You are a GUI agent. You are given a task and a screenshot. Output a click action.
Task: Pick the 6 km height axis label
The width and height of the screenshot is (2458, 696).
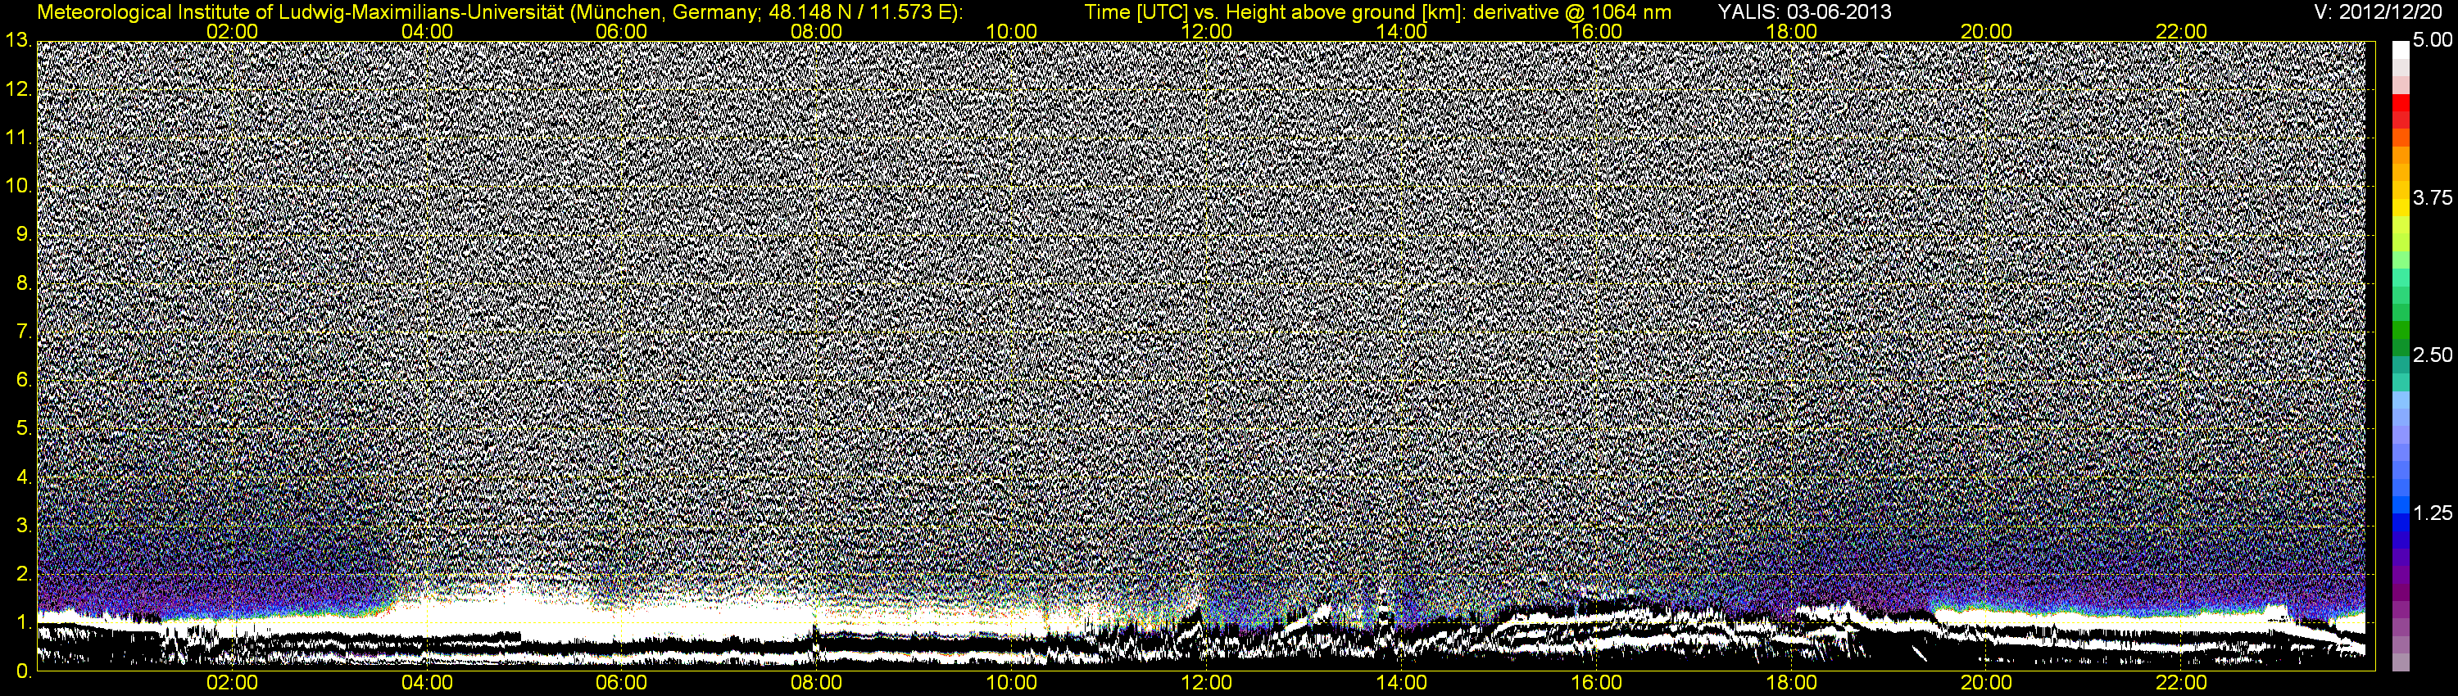click(23, 379)
